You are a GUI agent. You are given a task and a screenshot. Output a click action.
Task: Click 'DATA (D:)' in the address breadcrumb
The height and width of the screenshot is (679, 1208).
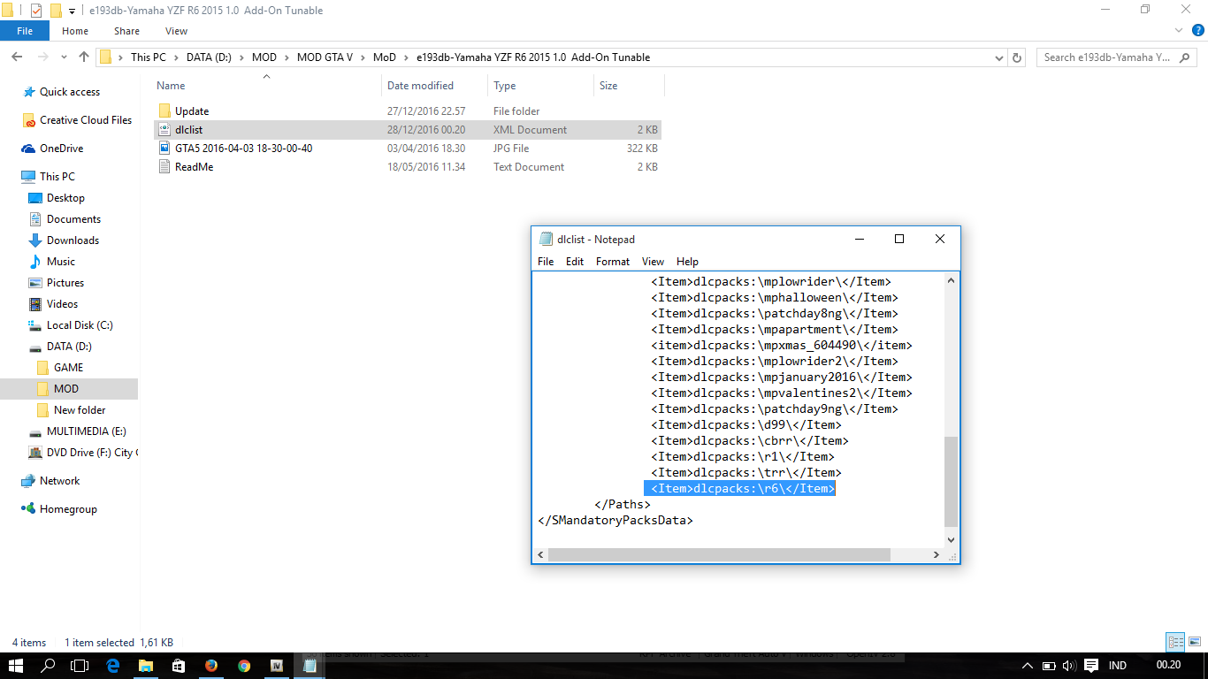[x=209, y=57]
